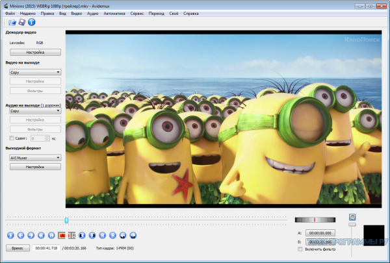
Task: Click Настройка under Аудио на выходе
Action: click(35, 120)
